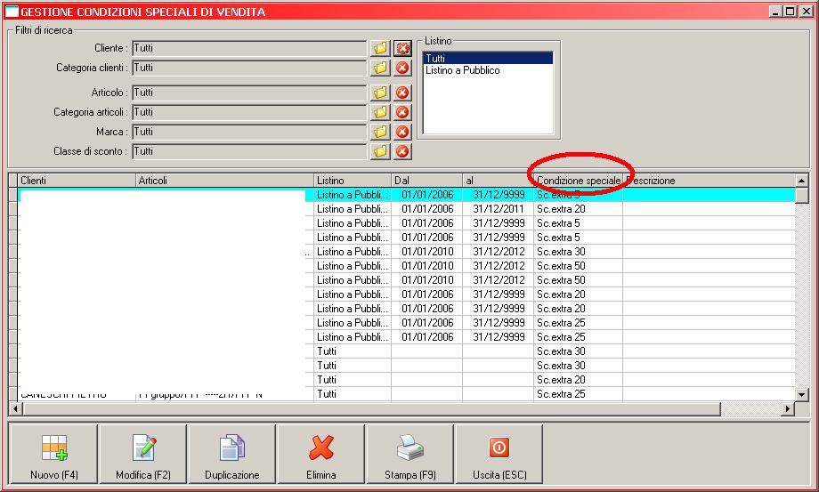Click the window system icon in title bar
The image size is (819, 492).
click(x=12, y=11)
